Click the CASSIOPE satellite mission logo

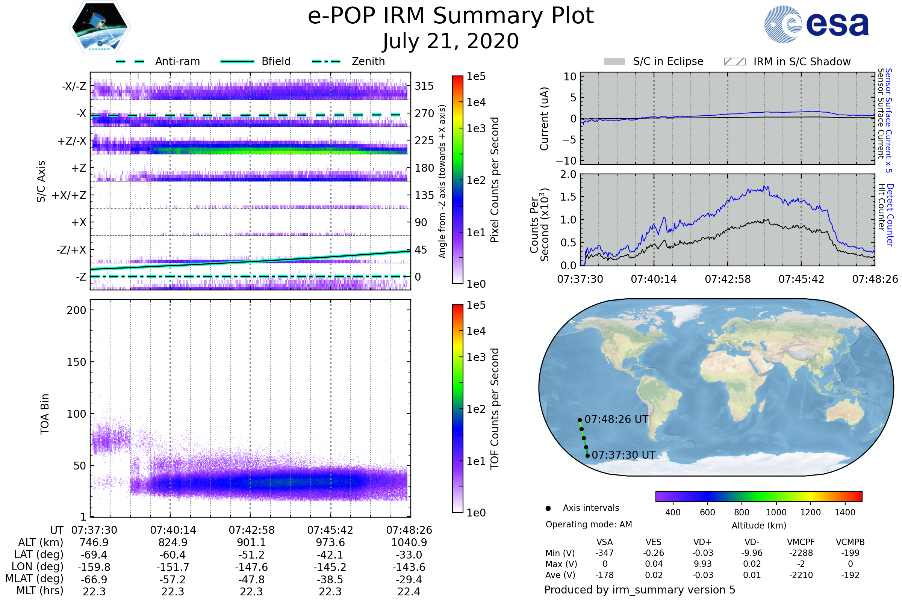100,27
